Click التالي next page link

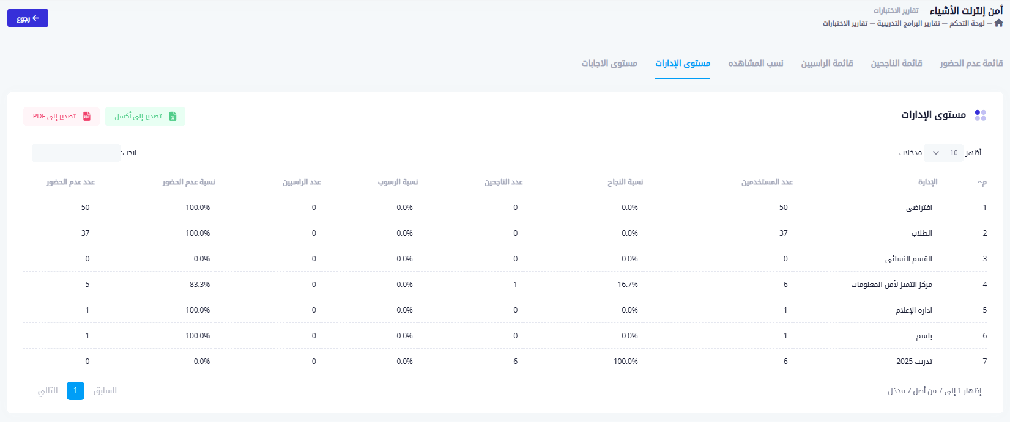coord(48,391)
